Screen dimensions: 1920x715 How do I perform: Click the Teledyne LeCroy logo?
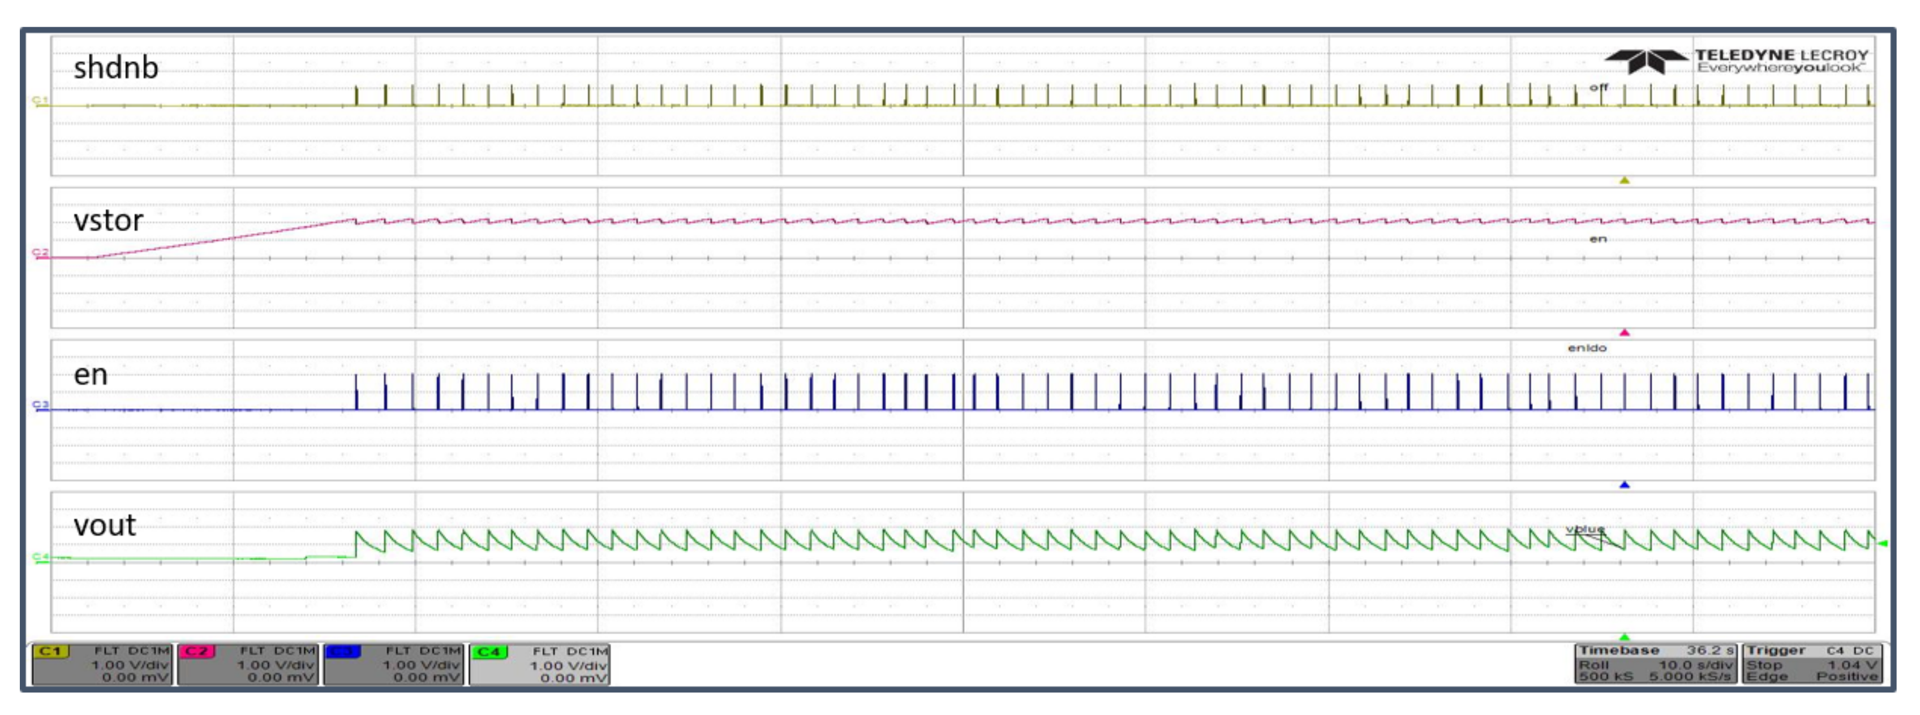(x=1737, y=61)
